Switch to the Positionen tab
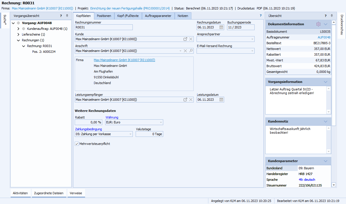The width and height of the screenshot is (346, 204). coord(104,16)
